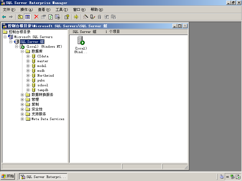Open the 文件(F) menu
The image size is (242, 181).
(9, 10)
